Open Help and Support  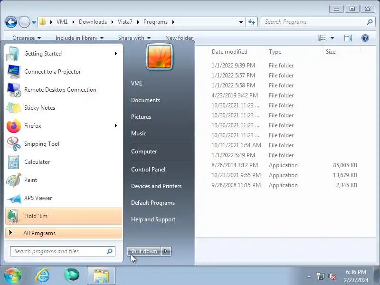click(x=153, y=219)
